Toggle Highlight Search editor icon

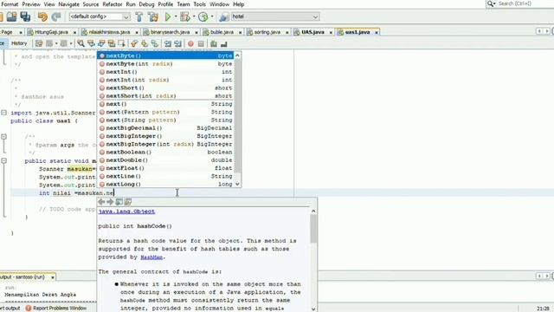[112, 43]
